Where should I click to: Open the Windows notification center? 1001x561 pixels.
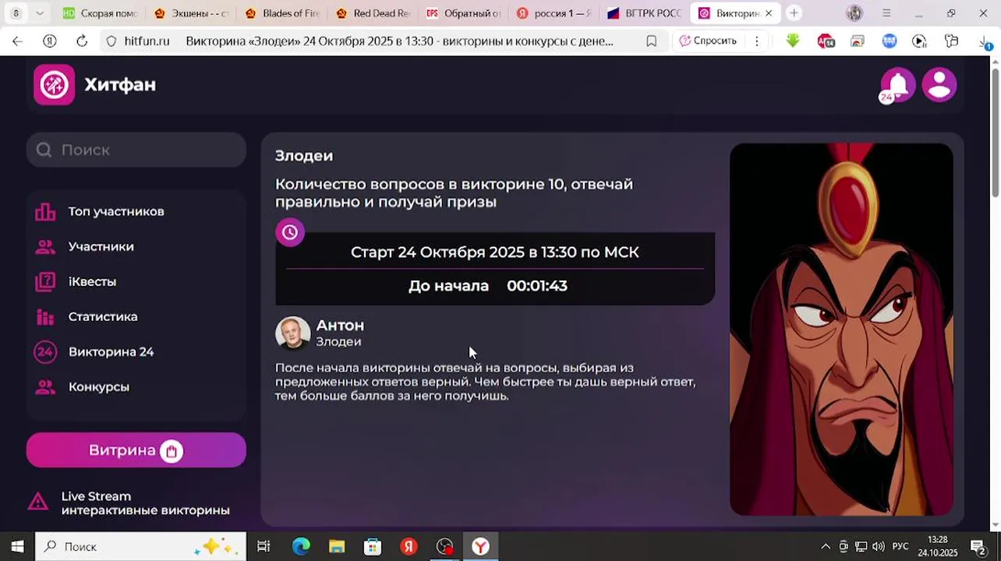click(979, 546)
